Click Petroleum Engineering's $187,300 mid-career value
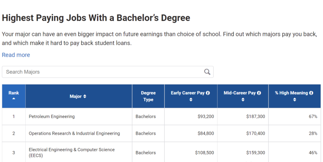The width and height of the screenshot is (323, 162). 256,117
